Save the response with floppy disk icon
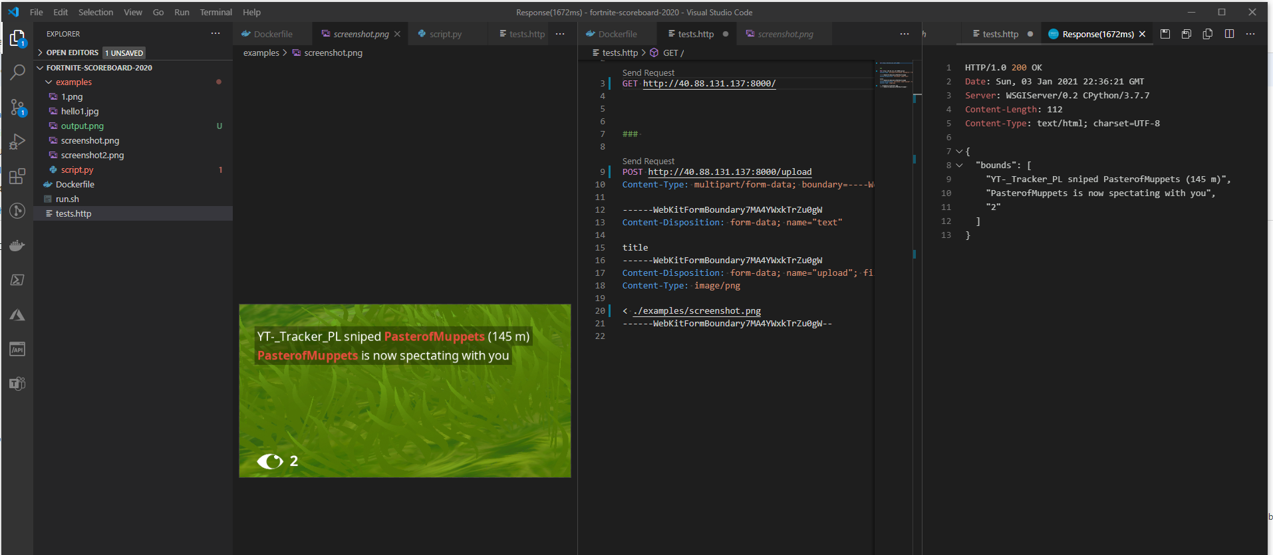The width and height of the screenshot is (1273, 555). pyautogui.click(x=1165, y=34)
